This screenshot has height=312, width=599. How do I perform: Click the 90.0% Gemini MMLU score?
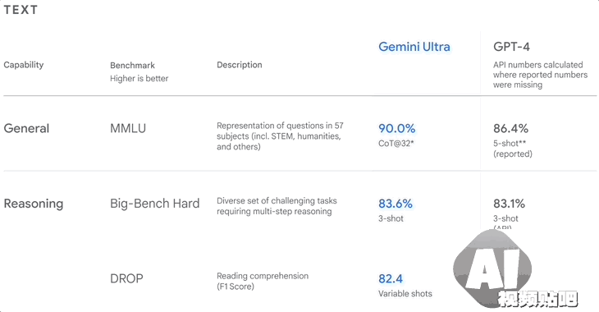pyautogui.click(x=396, y=128)
